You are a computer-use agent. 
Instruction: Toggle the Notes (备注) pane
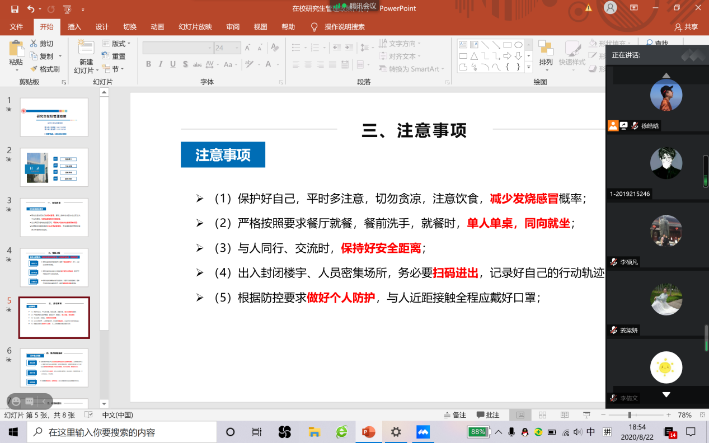[x=454, y=415]
